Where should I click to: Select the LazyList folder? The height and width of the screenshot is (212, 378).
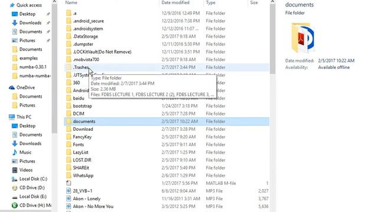(x=80, y=153)
